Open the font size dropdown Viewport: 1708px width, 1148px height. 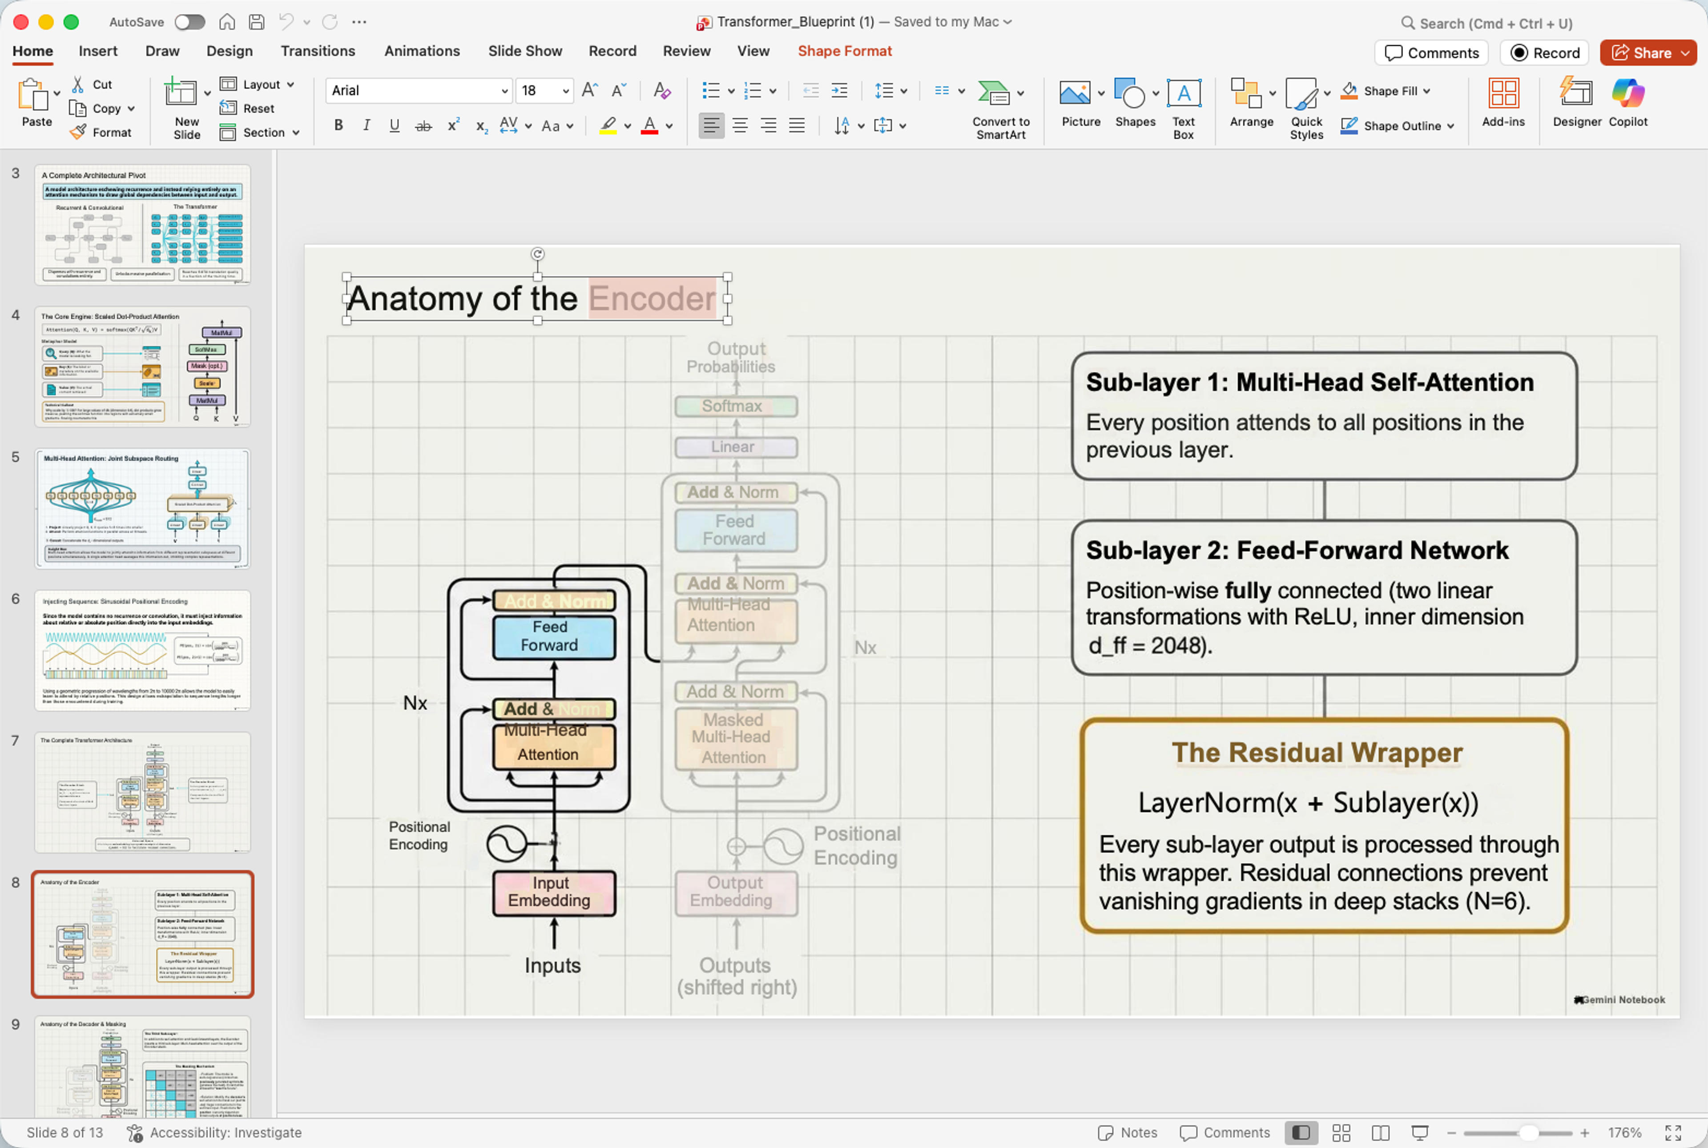566,91
